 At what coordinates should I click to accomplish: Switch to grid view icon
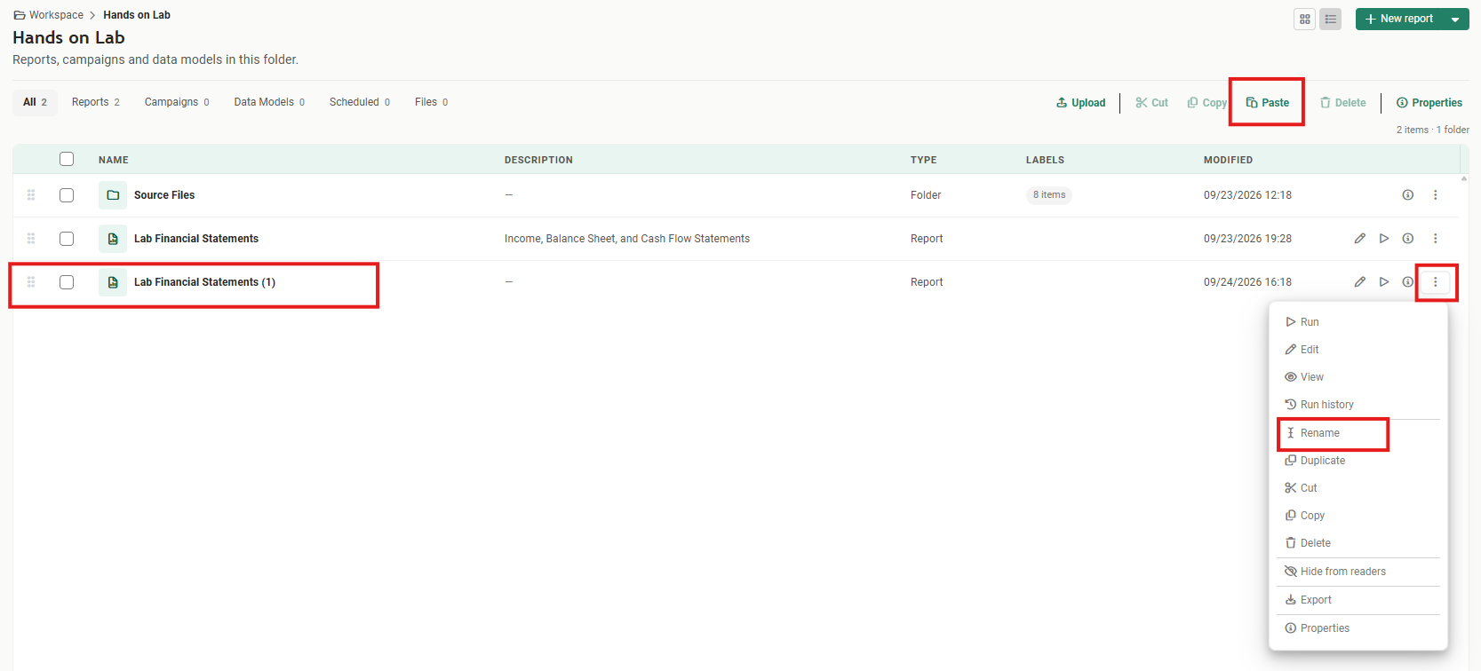click(x=1305, y=19)
